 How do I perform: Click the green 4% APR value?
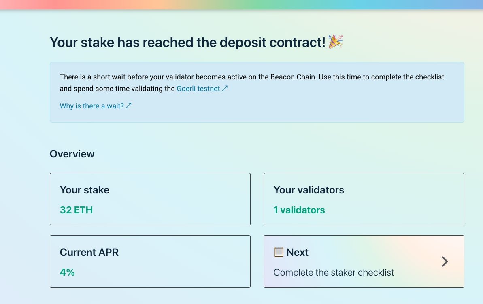[x=67, y=272]
